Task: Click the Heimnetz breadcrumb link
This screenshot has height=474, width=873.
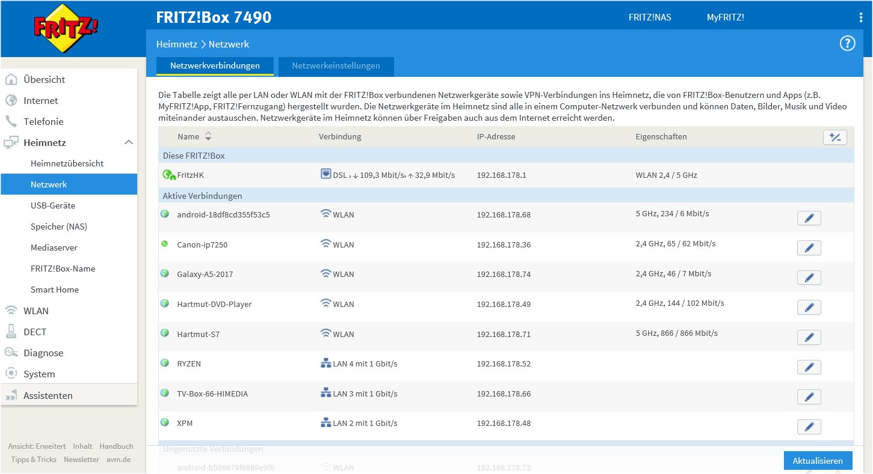Action: 177,44
